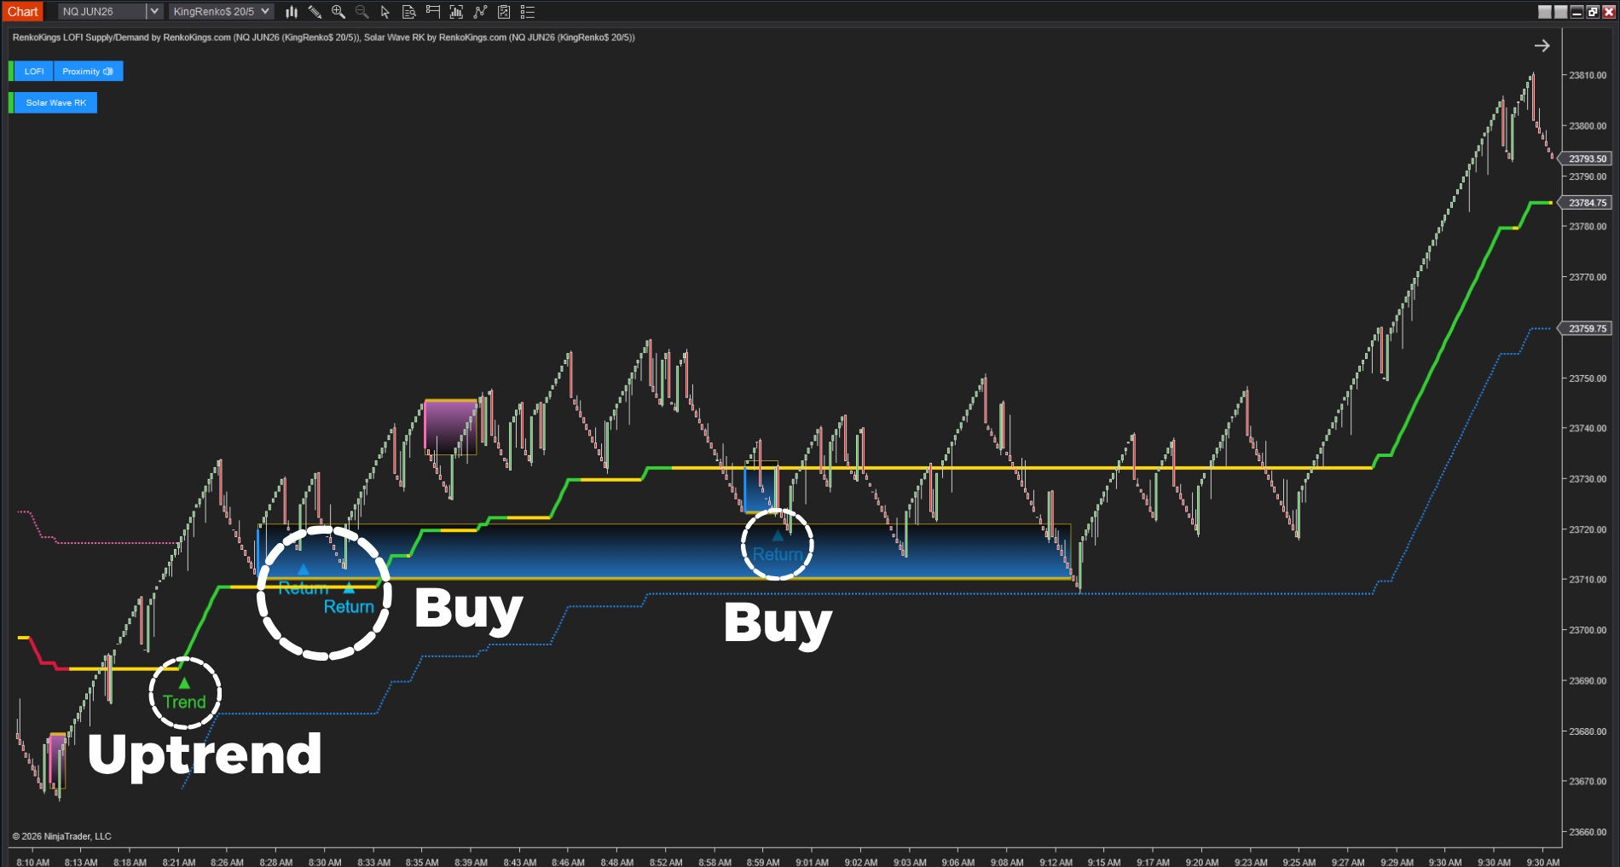Expand the NQ JUN26 instrument dropdown arrow

coord(154,12)
